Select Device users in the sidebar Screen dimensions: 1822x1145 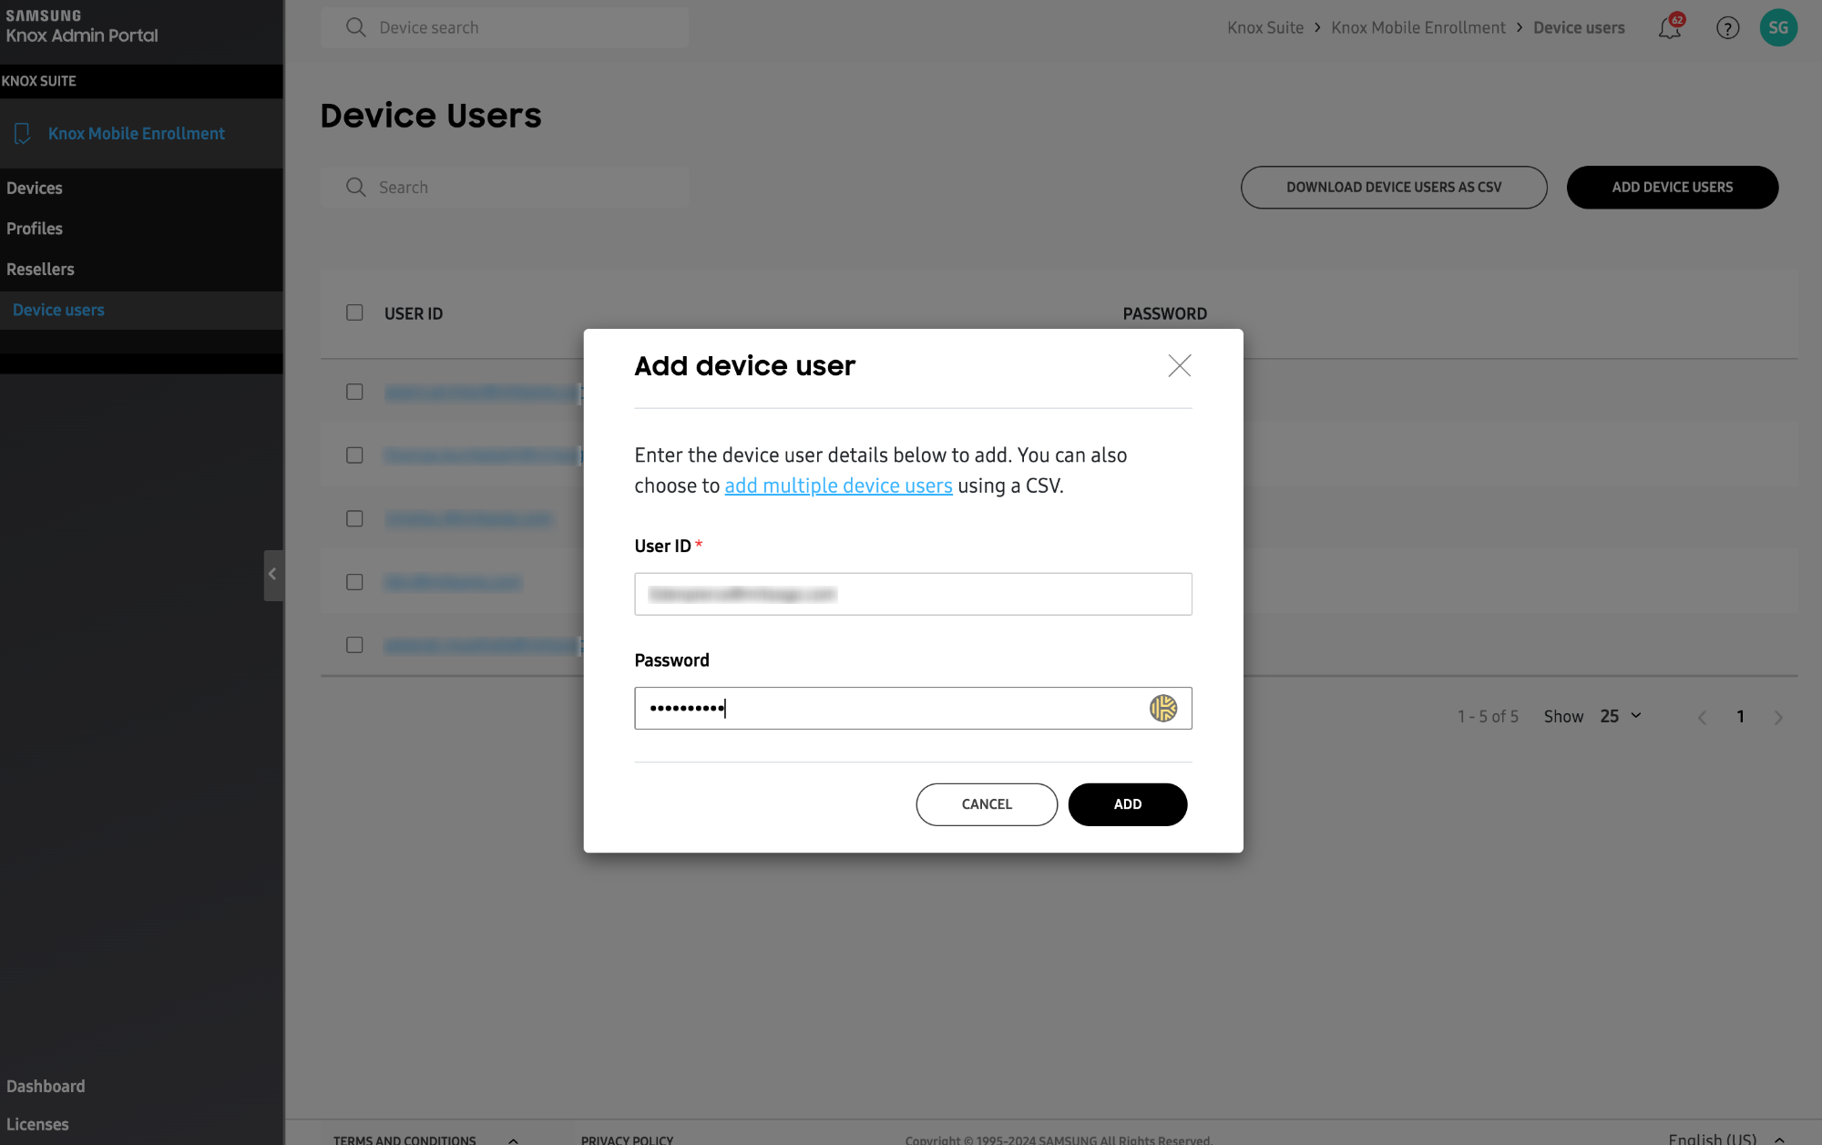tap(58, 311)
